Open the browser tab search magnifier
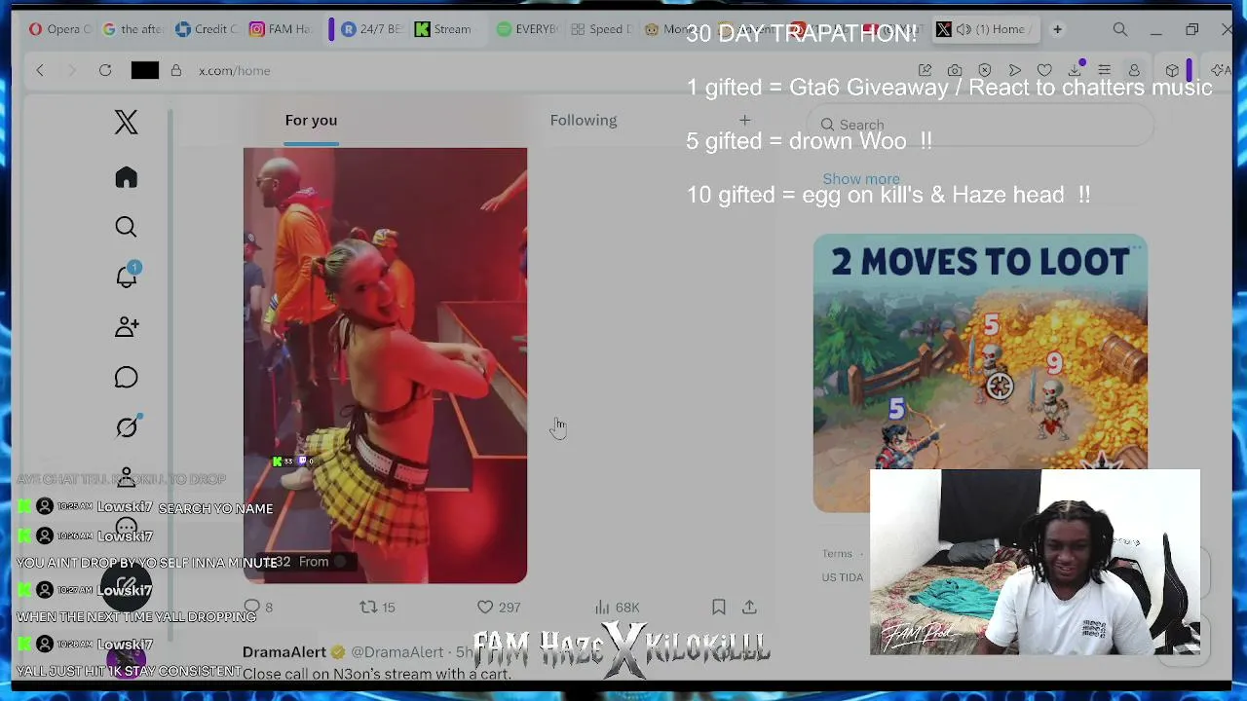 1120,29
